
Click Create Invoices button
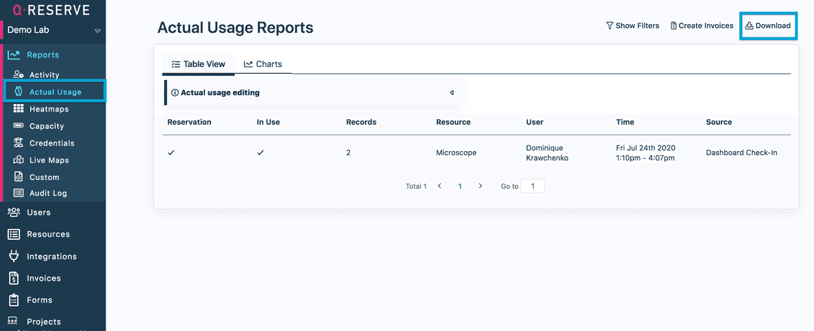[x=702, y=26]
